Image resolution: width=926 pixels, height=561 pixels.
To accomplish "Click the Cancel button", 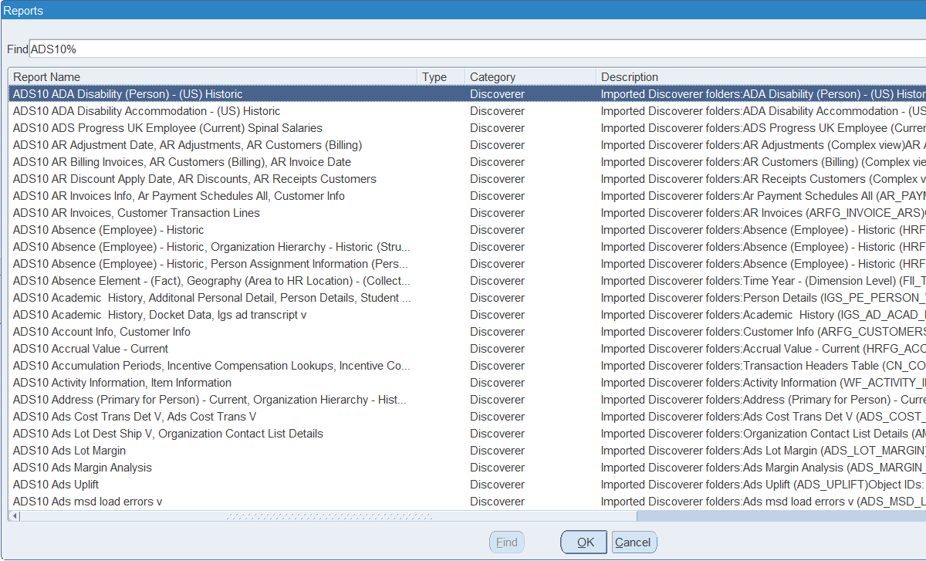I will pos(634,542).
